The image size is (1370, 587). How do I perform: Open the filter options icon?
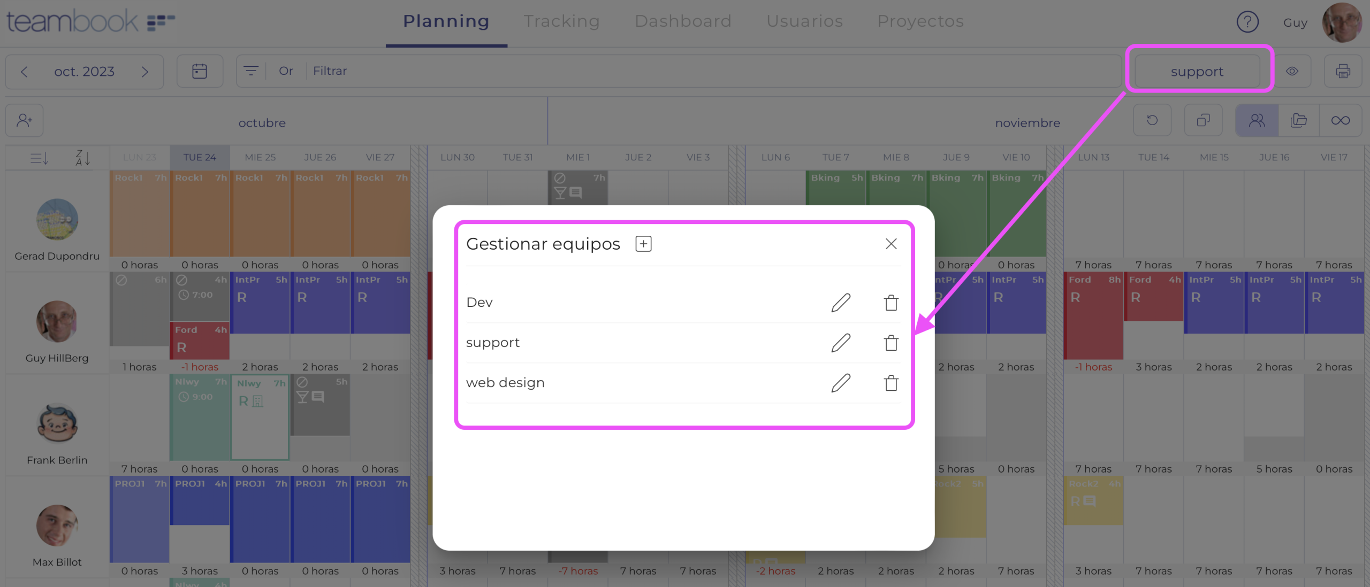point(251,71)
